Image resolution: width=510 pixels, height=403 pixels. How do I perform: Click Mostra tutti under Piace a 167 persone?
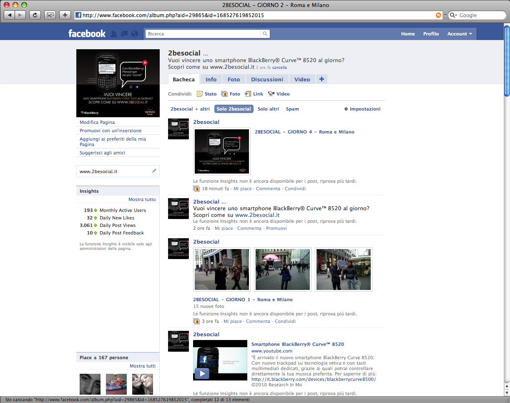tap(143, 366)
